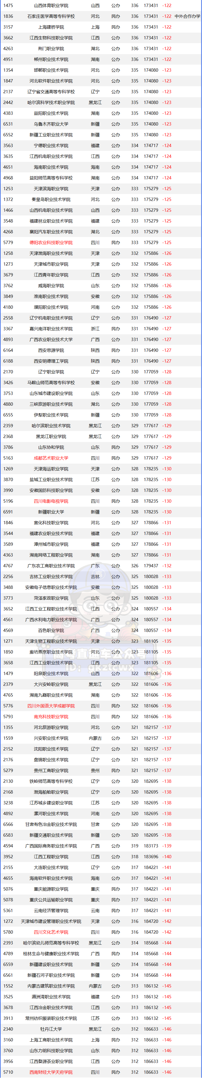Click on 郴州职业技术学院
Viewport: 202px width, 1078px height.
pos(51,60)
